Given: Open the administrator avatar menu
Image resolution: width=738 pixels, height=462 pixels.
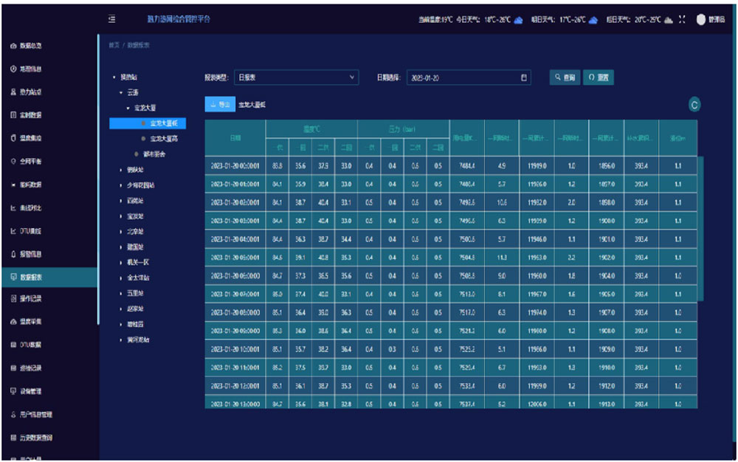Looking at the screenshot, I should [701, 19].
